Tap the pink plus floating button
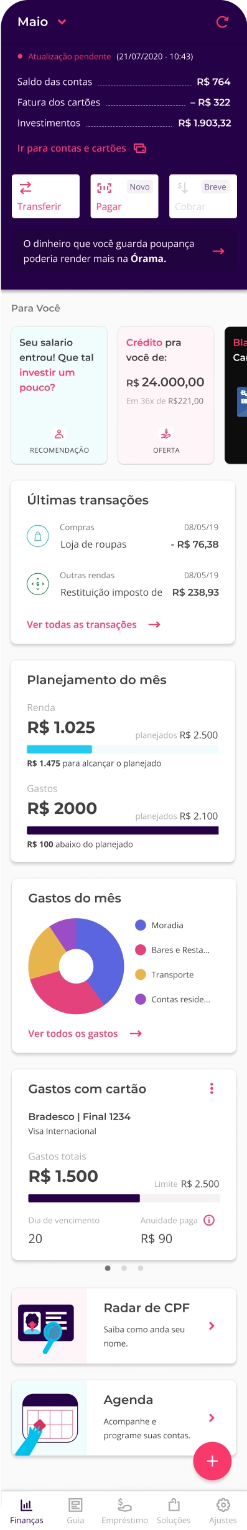Image resolution: width=247 pixels, height=1530 pixels. [x=212, y=1461]
